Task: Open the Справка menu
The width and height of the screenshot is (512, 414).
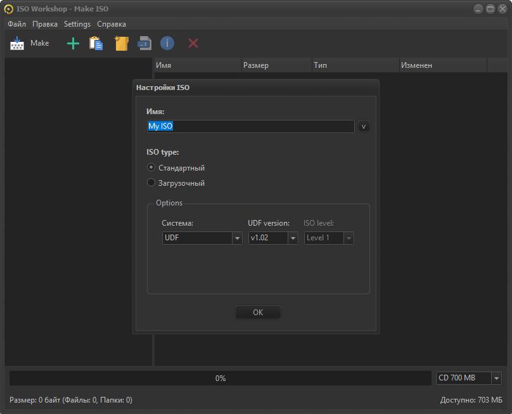Action: (x=112, y=24)
